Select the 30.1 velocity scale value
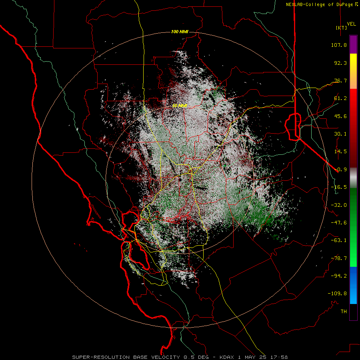Viewport: 360px width, 360px height. tap(340, 134)
